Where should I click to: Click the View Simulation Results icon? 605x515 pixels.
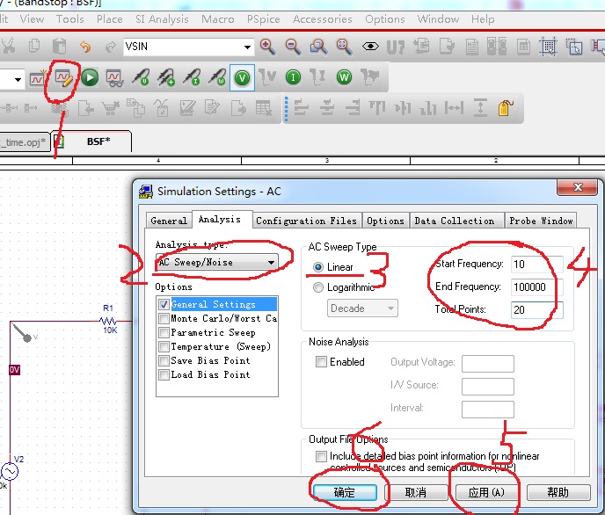point(114,78)
